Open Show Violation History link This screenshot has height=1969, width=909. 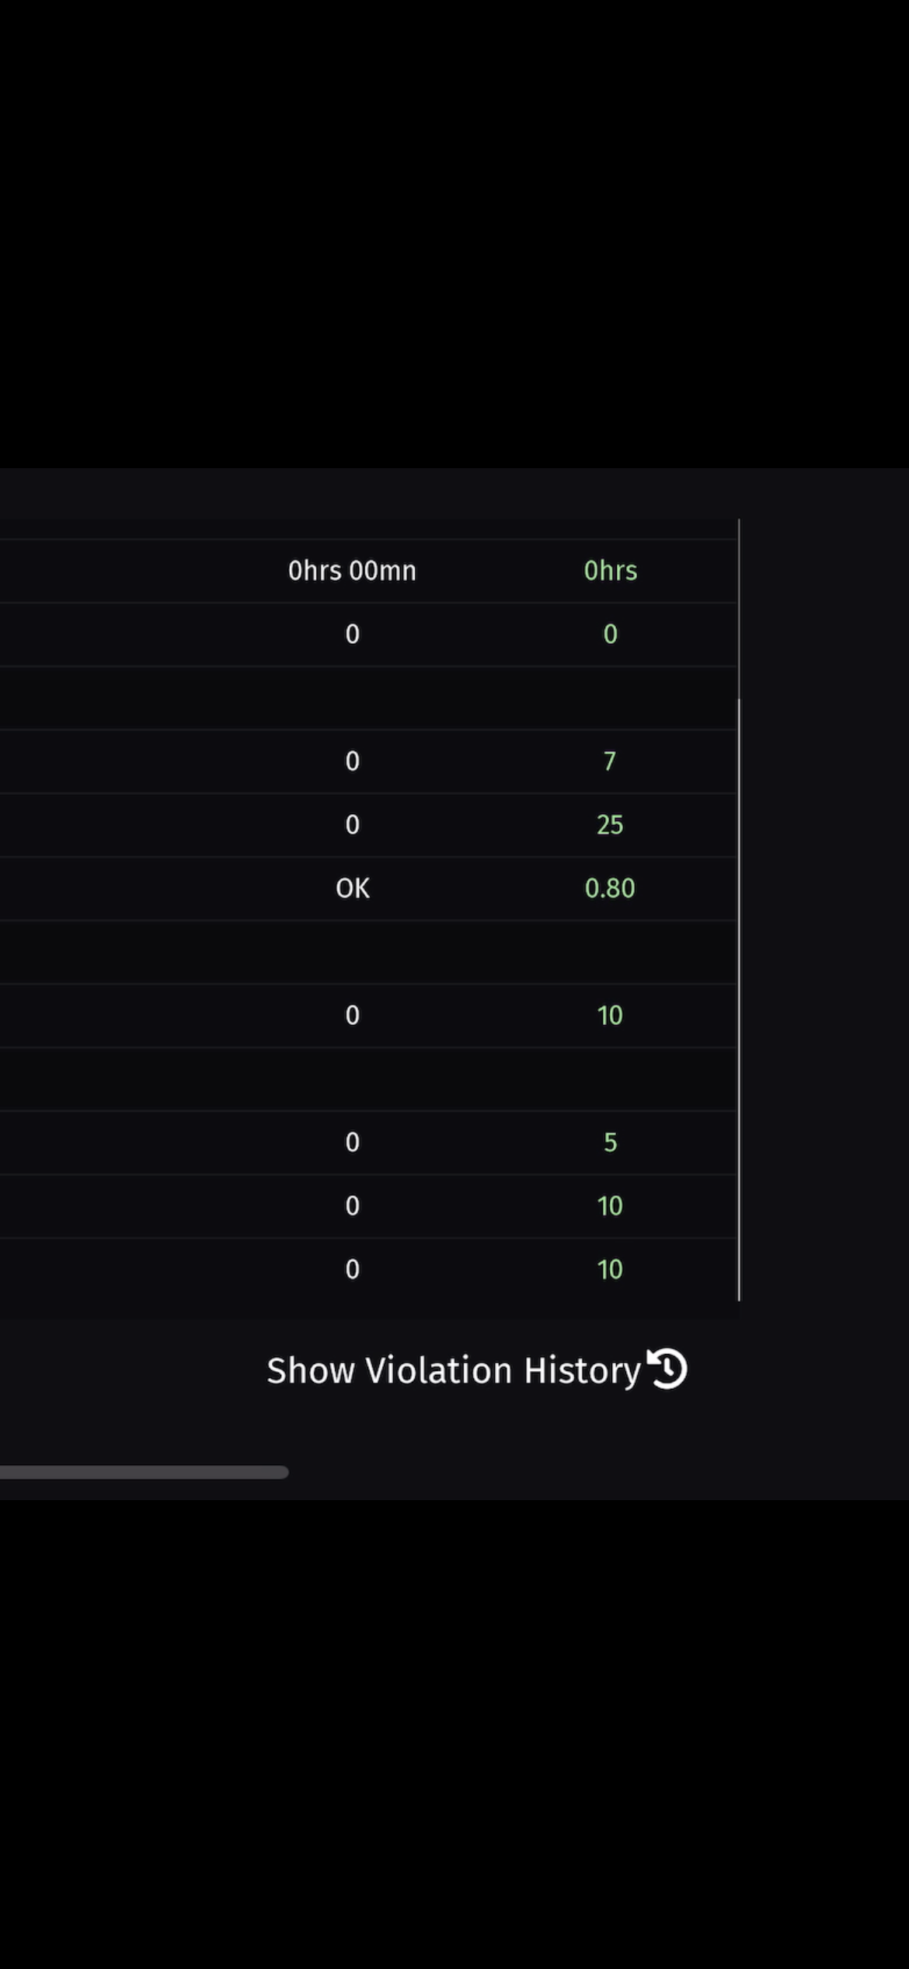[x=454, y=1370]
